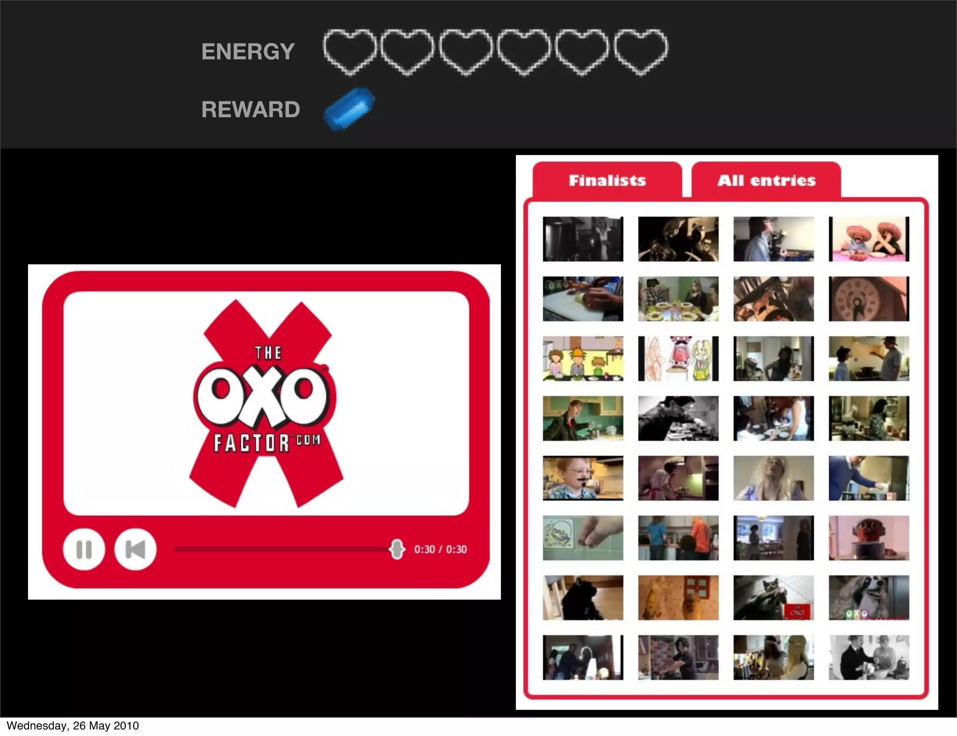The height and width of the screenshot is (736, 957).
Task: Click the skip-to-start button in player
Action: point(135,549)
